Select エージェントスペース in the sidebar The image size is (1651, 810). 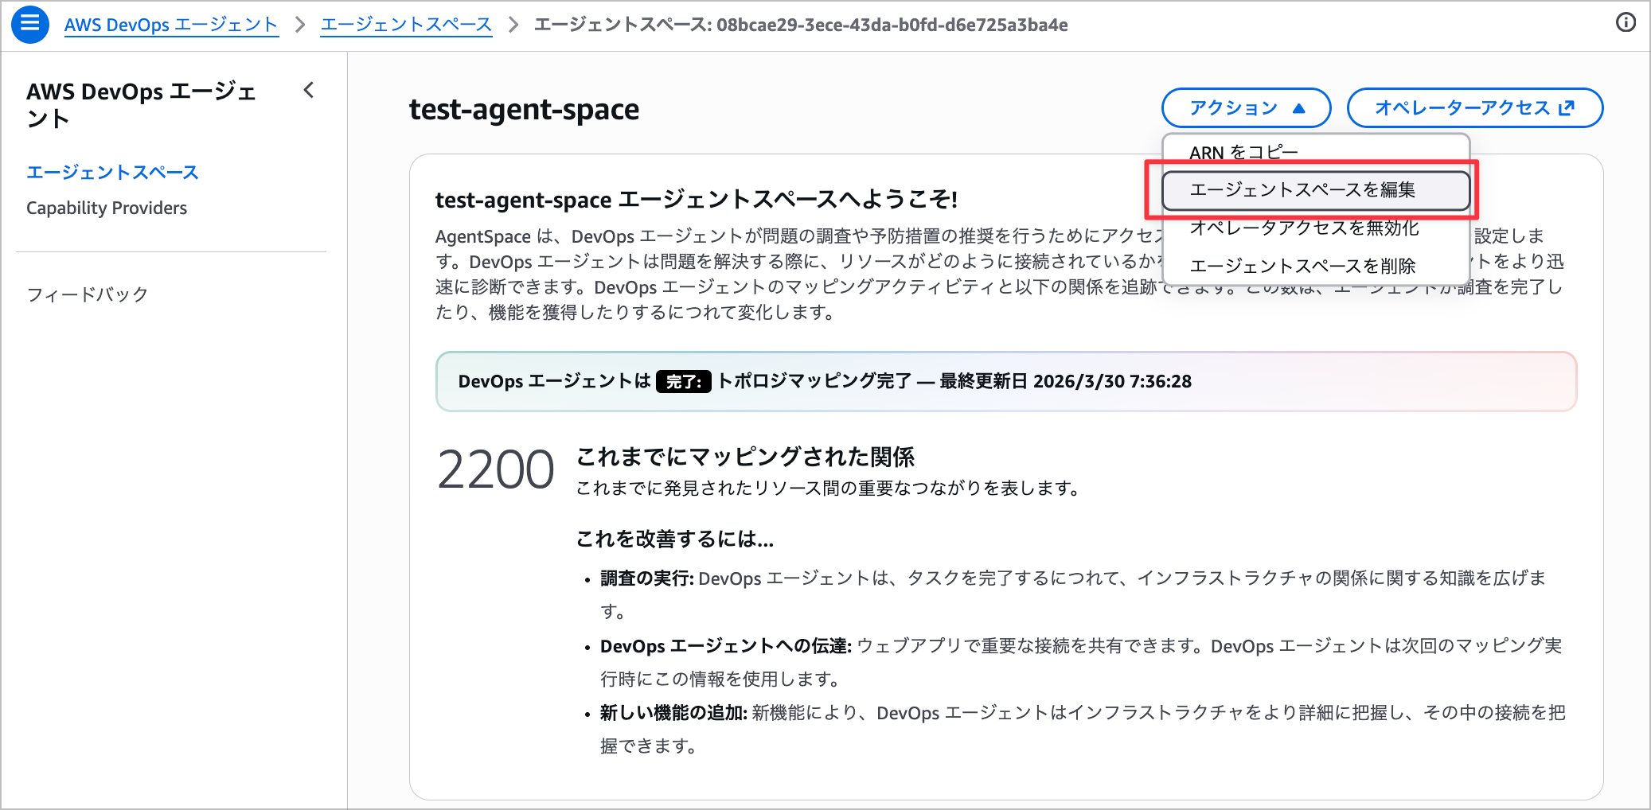point(113,172)
